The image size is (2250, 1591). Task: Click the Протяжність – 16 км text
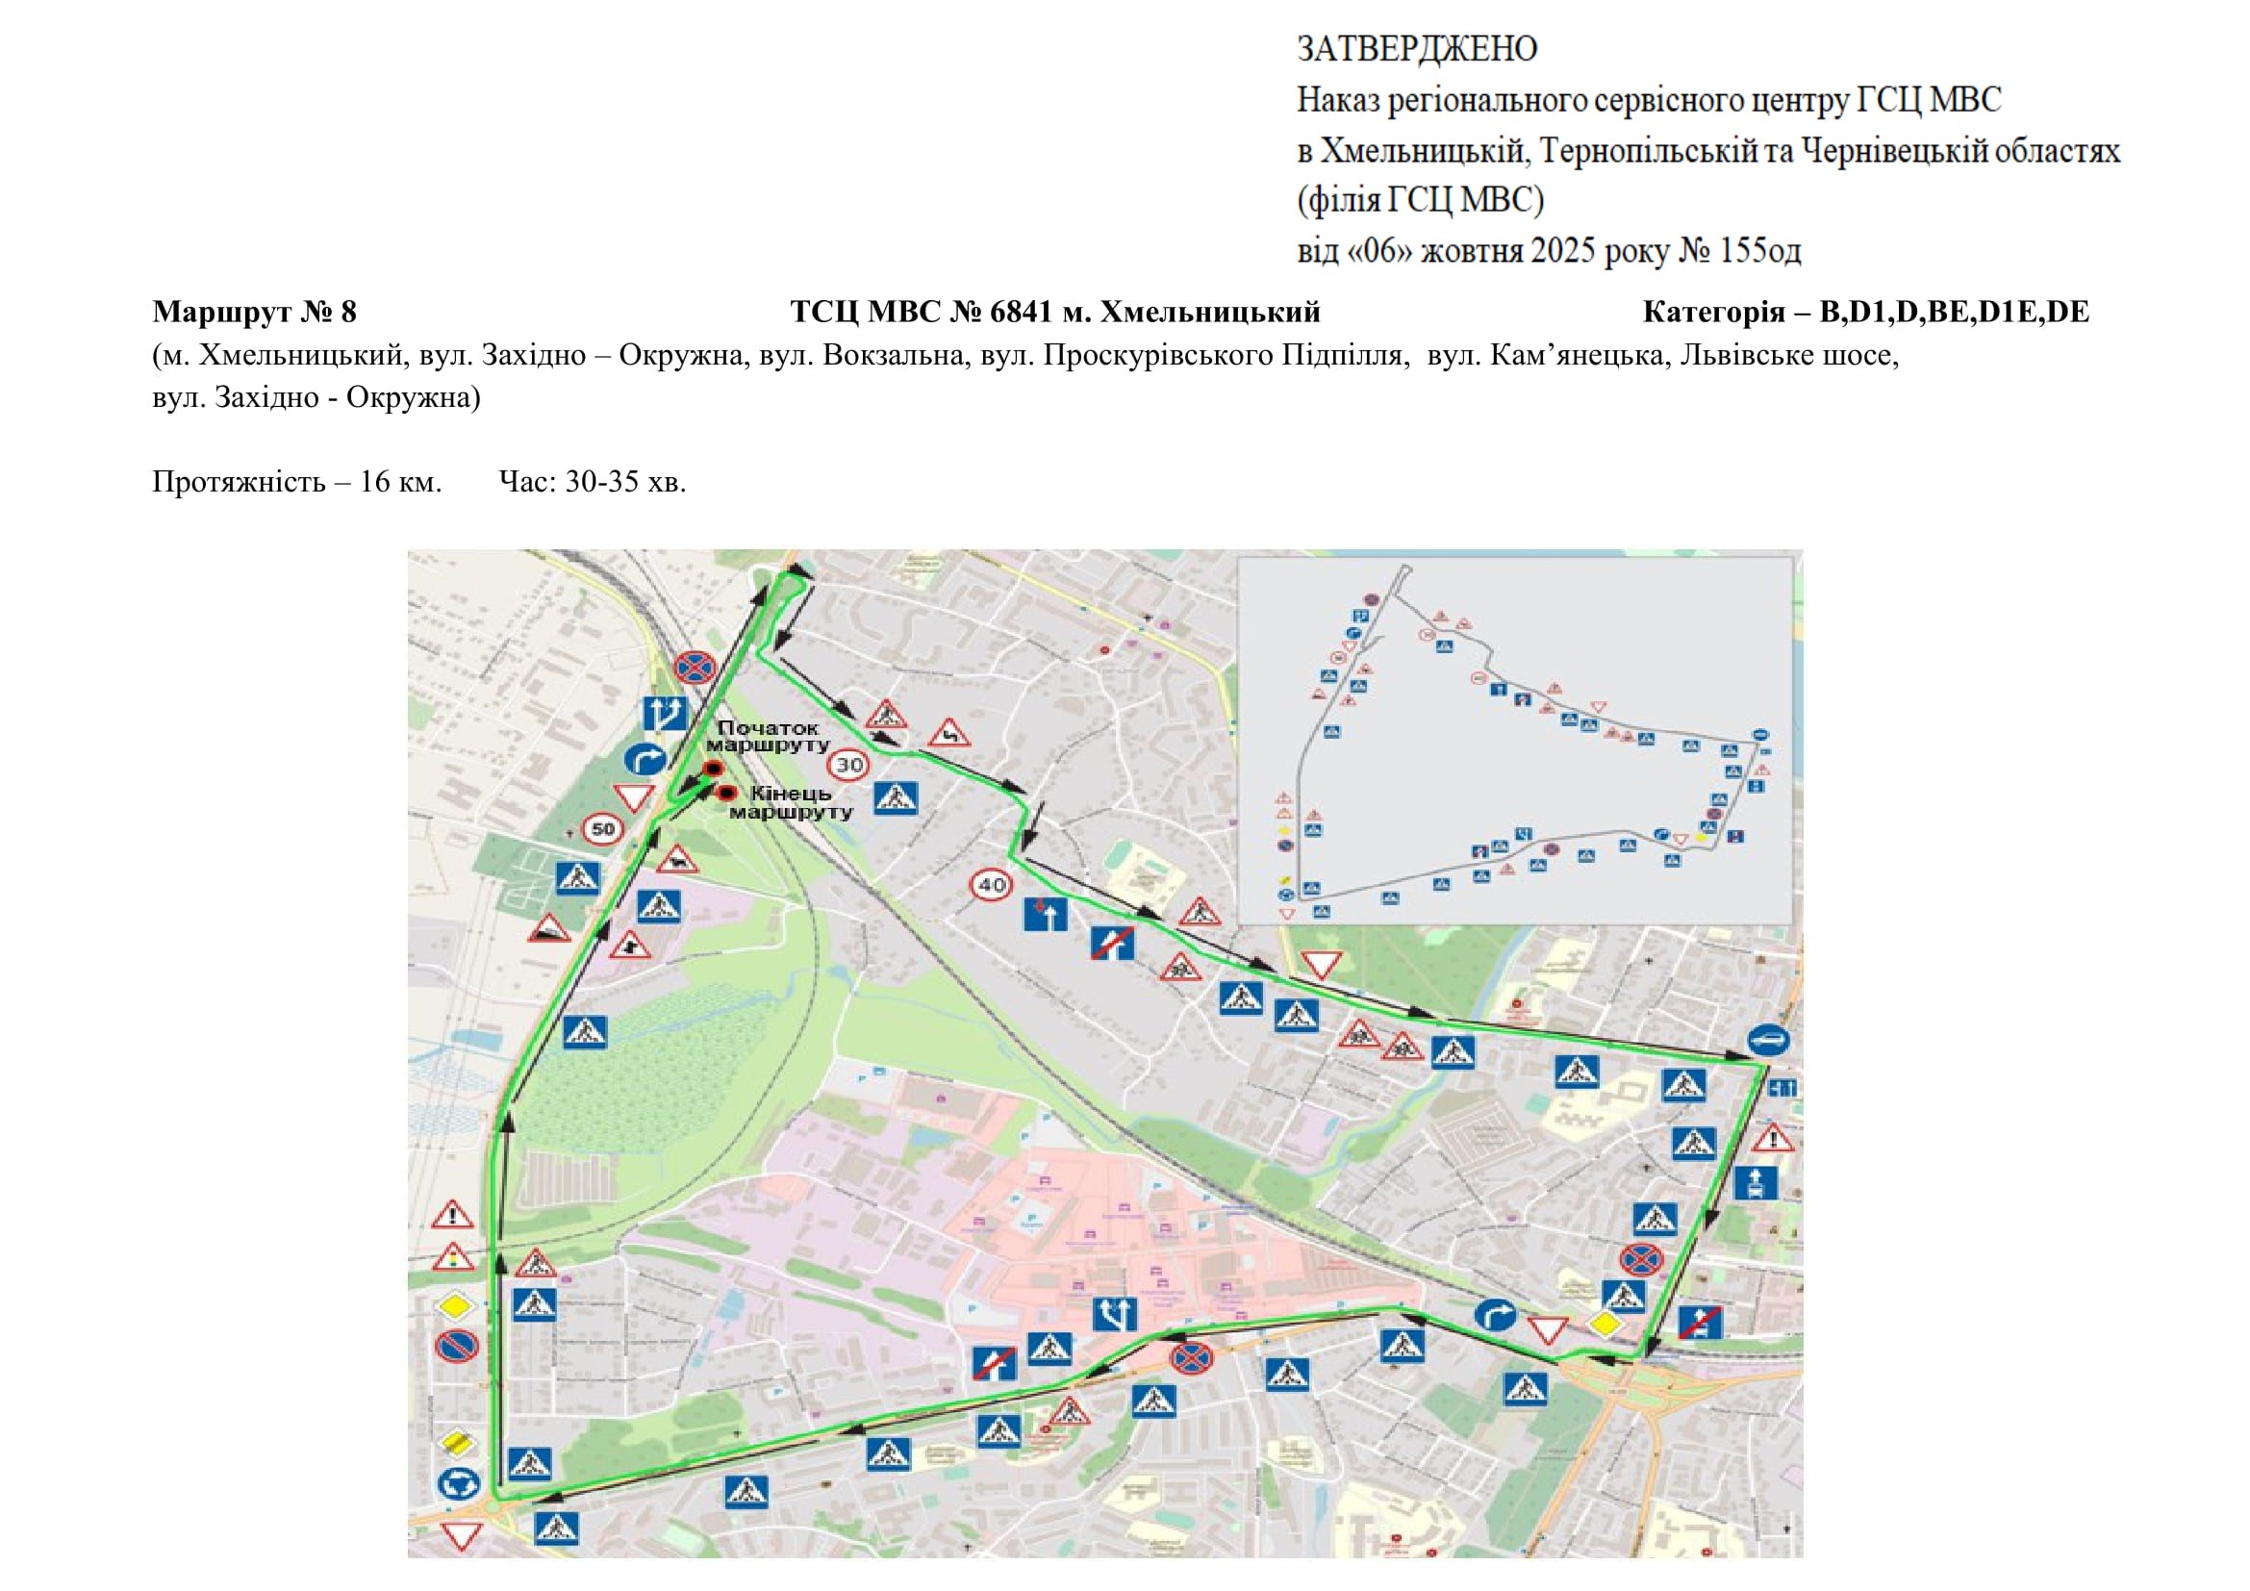pyautogui.click(x=297, y=481)
